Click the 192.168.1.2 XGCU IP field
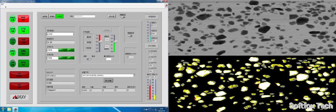The height and width of the screenshot is (112, 336). pyautogui.click(x=60, y=76)
